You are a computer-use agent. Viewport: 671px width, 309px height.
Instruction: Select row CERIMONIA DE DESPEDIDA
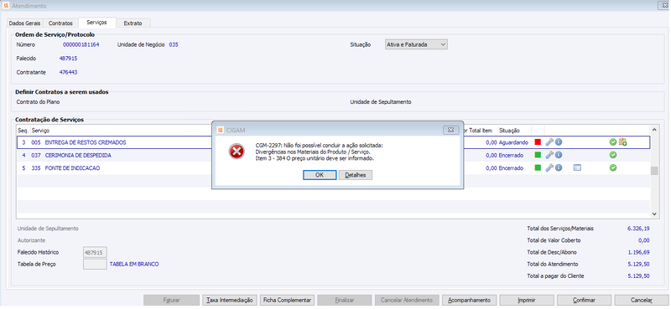pyautogui.click(x=333, y=155)
